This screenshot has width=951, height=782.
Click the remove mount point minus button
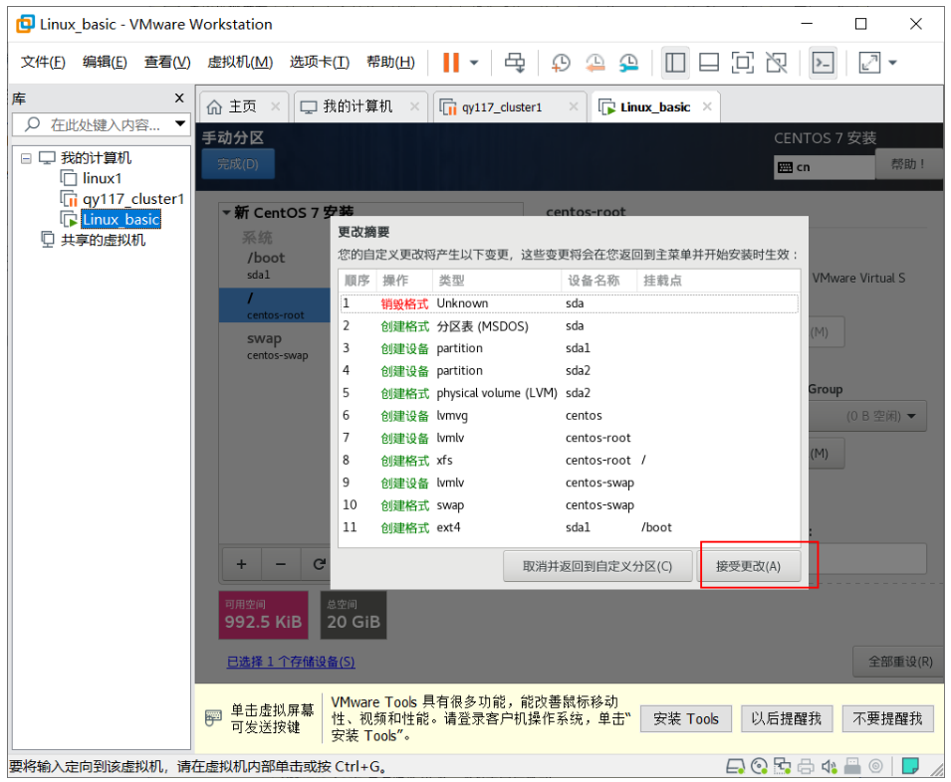click(281, 564)
